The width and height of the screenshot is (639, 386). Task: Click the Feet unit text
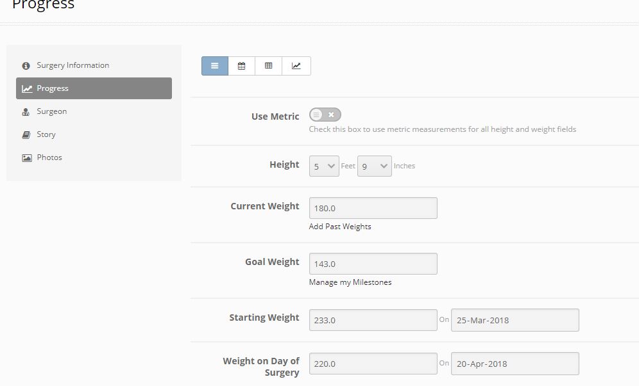tap(348, 166)
